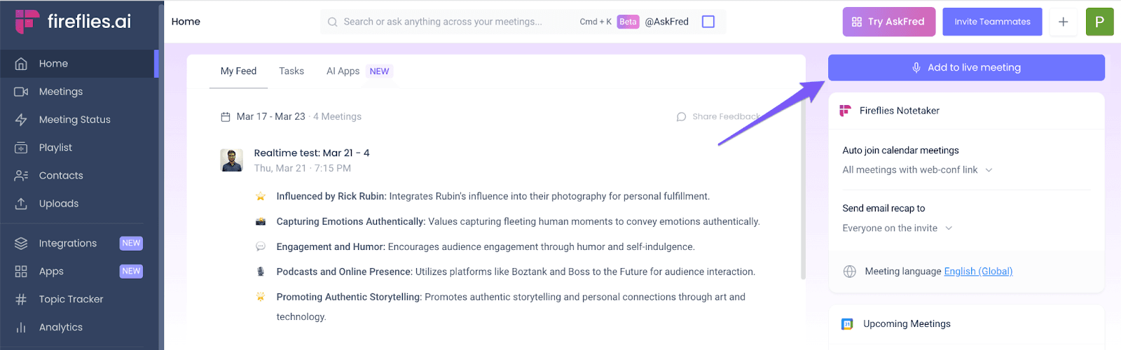This screenshot has height=350, width=1121.
Task: Click 'Thu, Mar 21 · 7:15 PM' timestamp
Action: (303, 169)
